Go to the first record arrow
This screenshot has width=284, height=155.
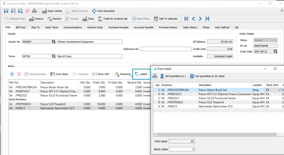point(186,19)
